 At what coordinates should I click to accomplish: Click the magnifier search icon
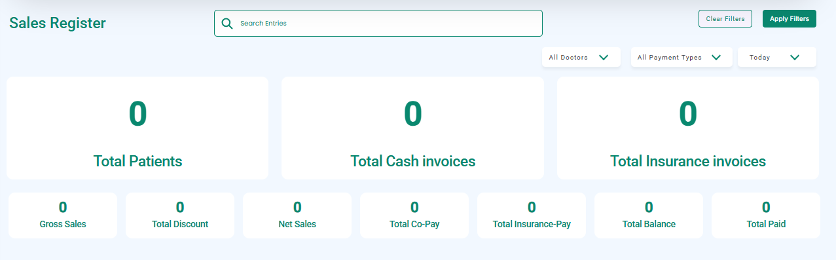227,24
